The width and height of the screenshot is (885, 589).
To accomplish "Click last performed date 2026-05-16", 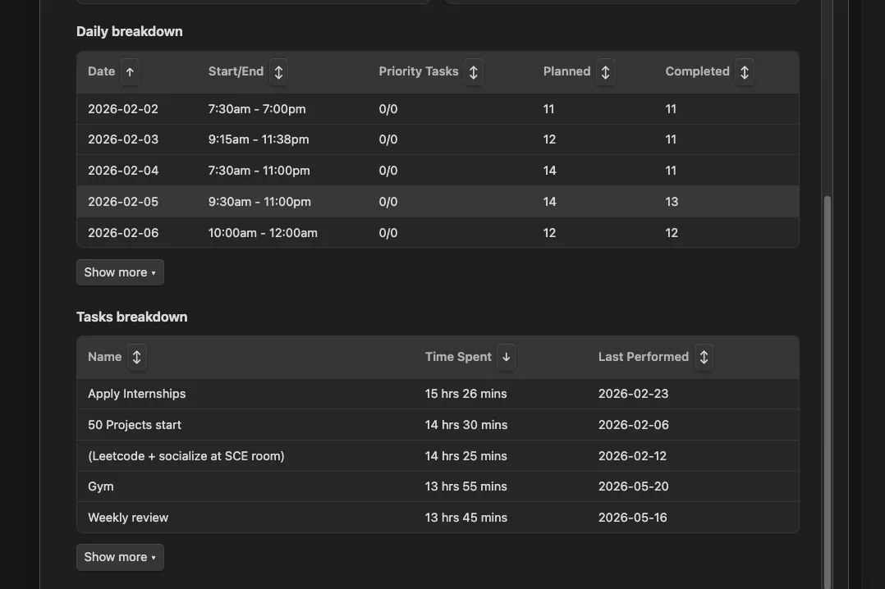I will [633, 518].
